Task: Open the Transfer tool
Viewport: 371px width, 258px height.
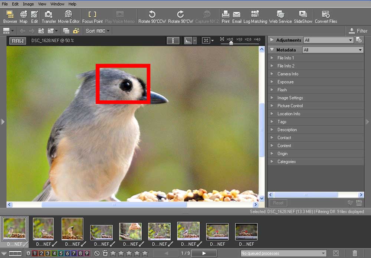Action: click(49, 17)
